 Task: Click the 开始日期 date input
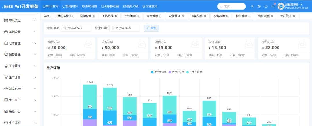76,28
